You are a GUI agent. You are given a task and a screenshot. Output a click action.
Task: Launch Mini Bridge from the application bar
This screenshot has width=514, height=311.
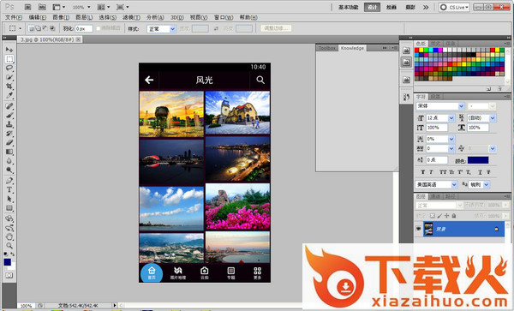point(42,7)
